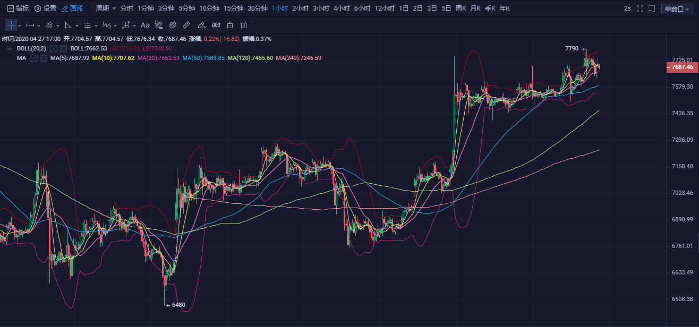
Task: Open the 指标 indicators panel
Action: (18, 8)
